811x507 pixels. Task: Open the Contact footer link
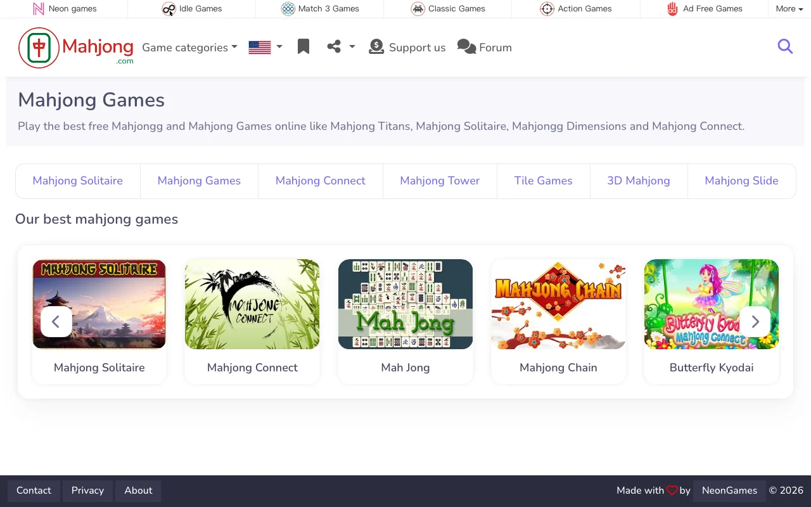pos(34,491)
